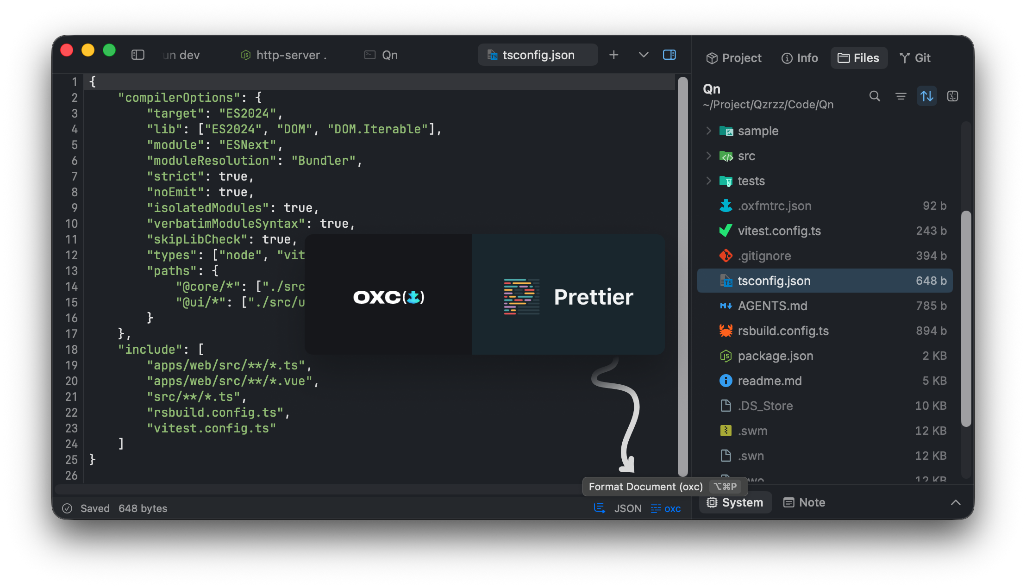Open the file list filter options

point(901,96)
